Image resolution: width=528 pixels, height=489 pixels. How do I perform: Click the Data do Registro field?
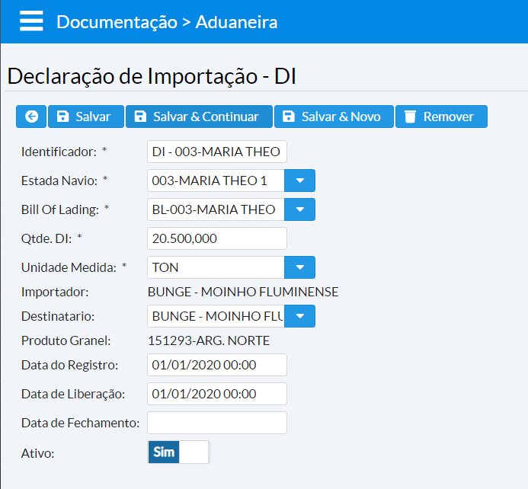(216, 365)
